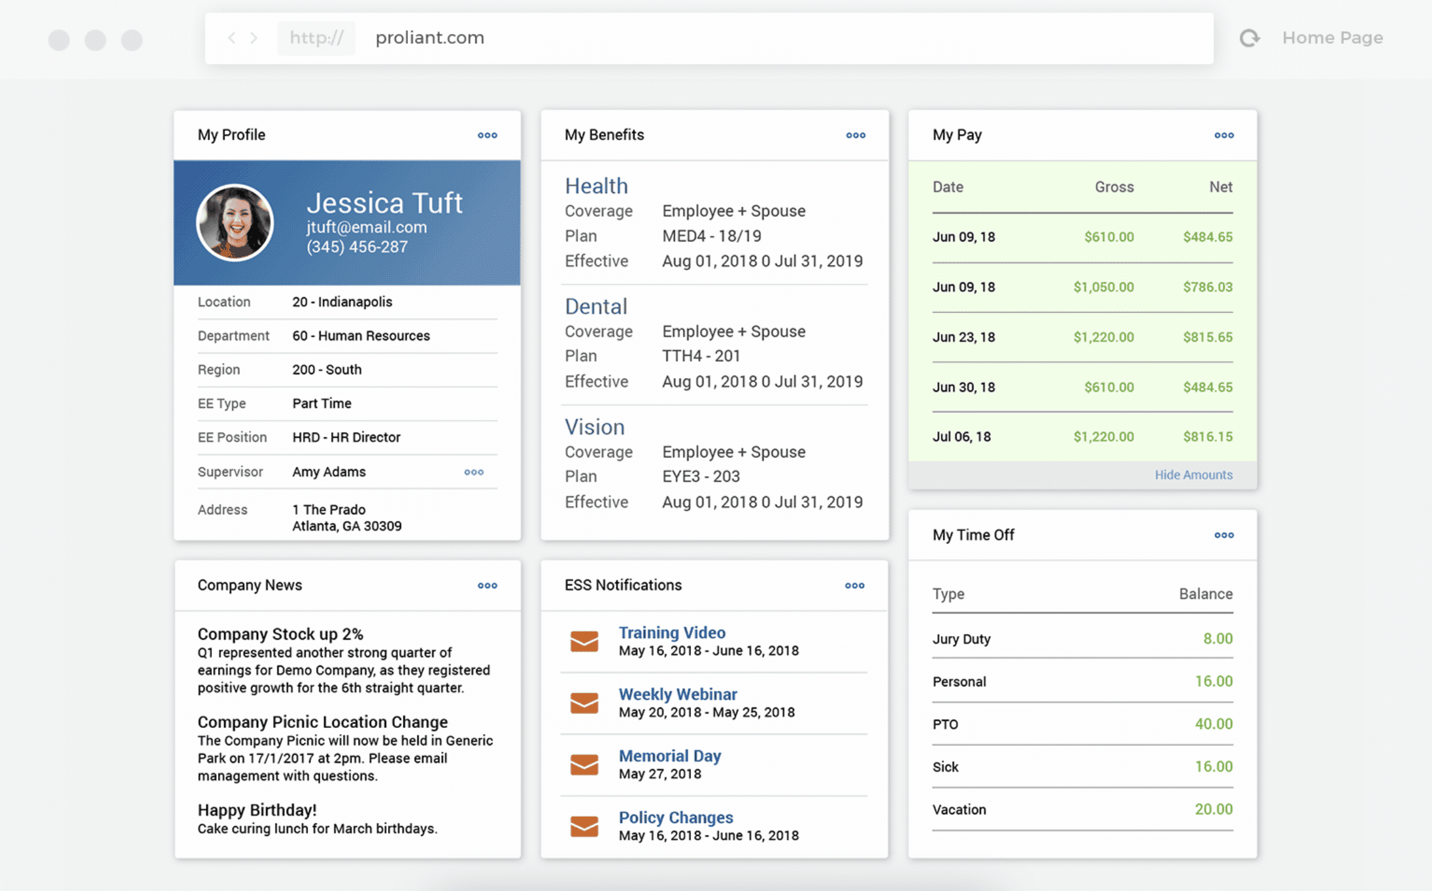Open the Policy Changes notification link
Screen dimensions: 1432x891
coord(675,817)
